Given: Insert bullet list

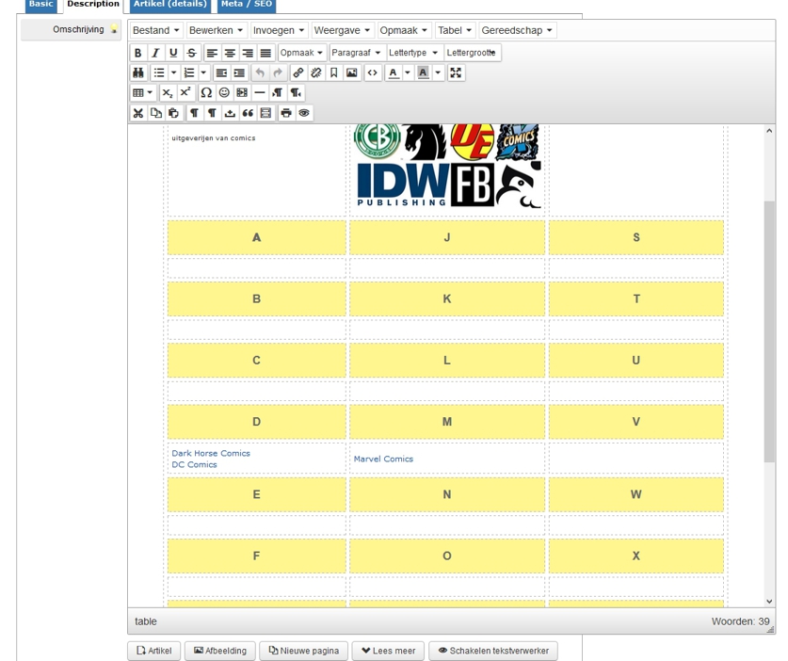Looking at the screenshot, I should tap(159, 73).
